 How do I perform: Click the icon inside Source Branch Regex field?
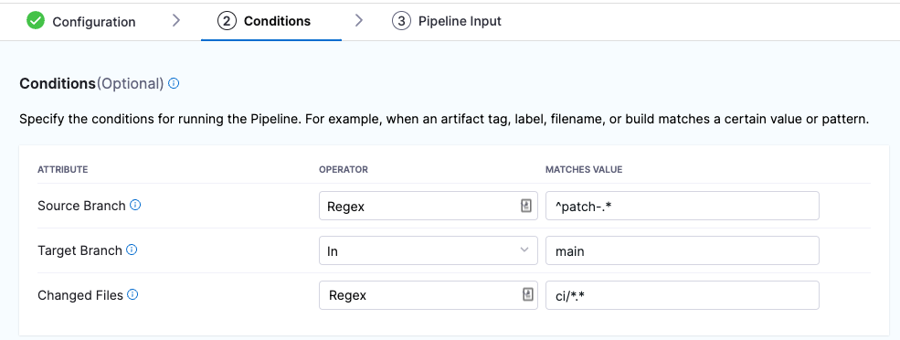[x=525, y=207]
